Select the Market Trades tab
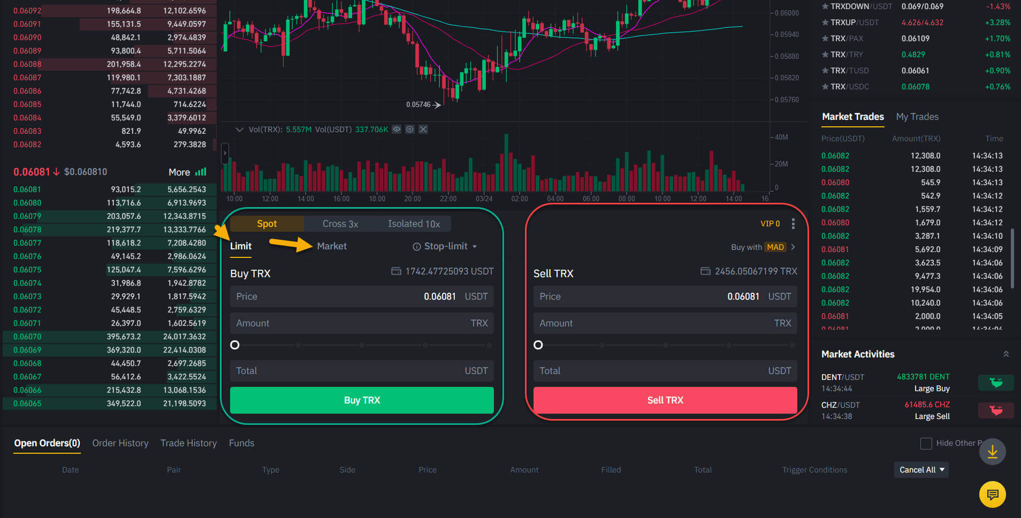The width and height of the screenshot is (1021, 518). 853,117
